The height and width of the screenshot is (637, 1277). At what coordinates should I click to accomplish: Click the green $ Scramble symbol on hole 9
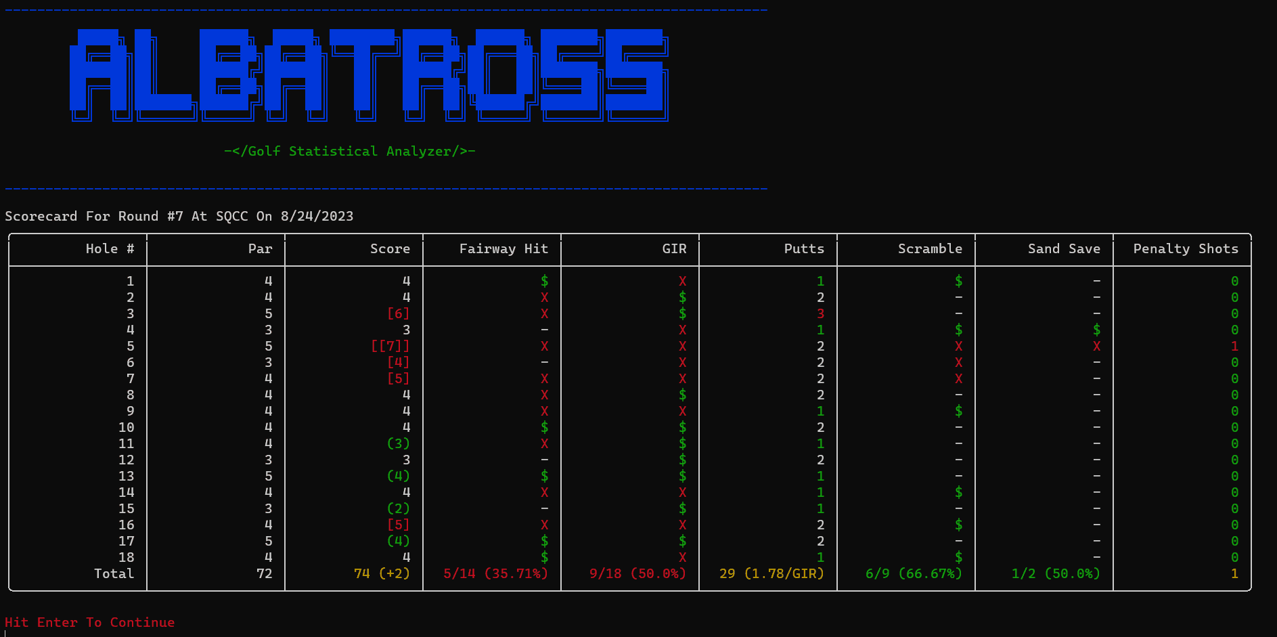pyautogui.click(x=958, y=411)
